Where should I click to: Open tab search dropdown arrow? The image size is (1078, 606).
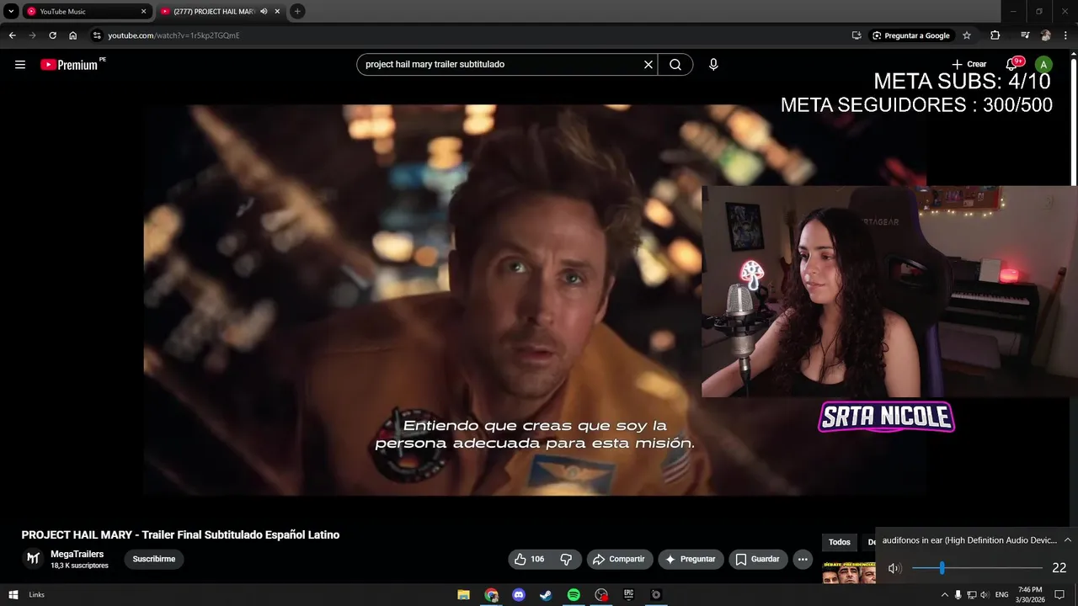(11, 12)
